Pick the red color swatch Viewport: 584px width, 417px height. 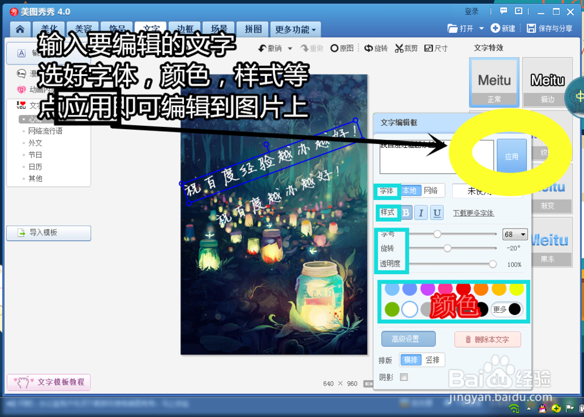(463, 288)
